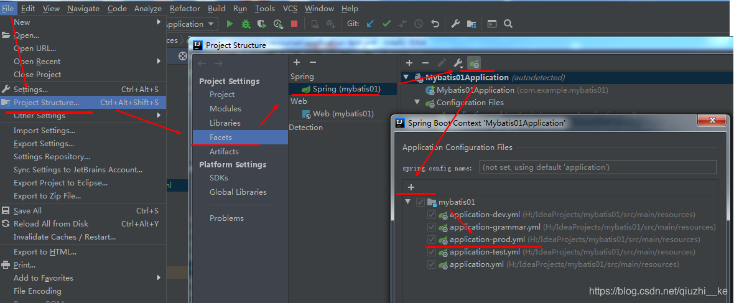The width and height of the screenshot is (734, 303).
Task: Expand the Add to Favorites submenu
Action: point(159,277)
